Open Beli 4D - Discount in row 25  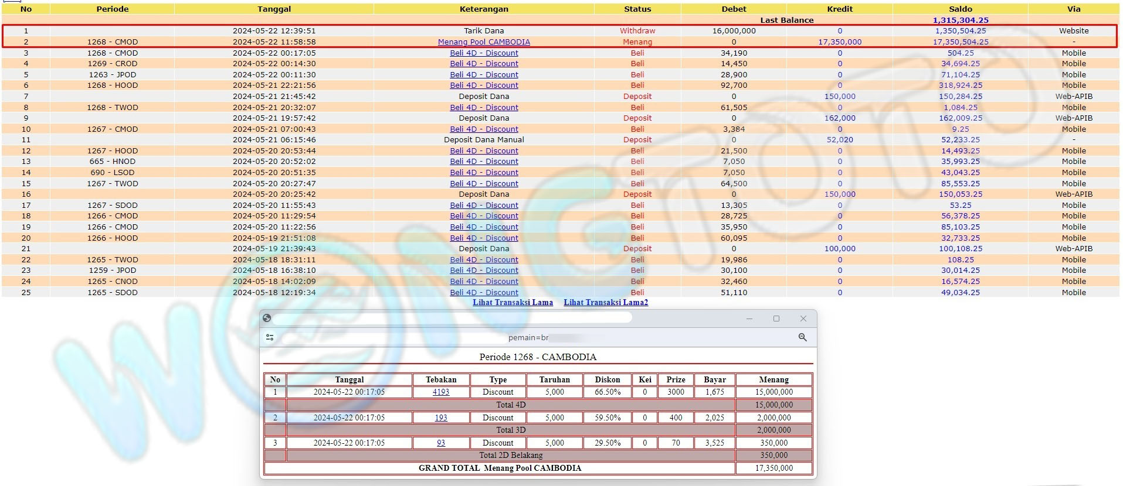tap(484, 293)
